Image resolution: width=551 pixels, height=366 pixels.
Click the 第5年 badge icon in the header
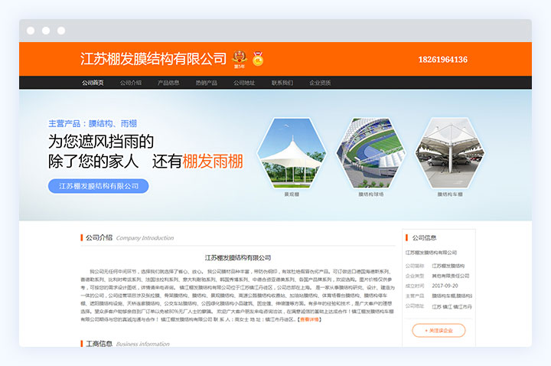pyautogui.click(x=240, y=60)
